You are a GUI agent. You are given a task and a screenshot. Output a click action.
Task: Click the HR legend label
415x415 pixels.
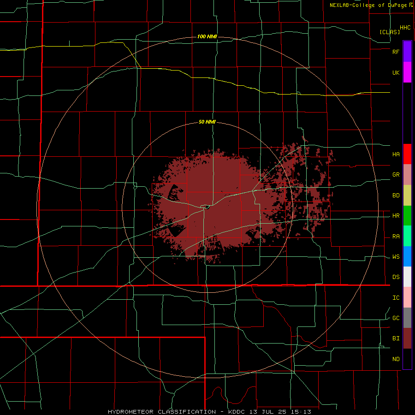point(396,216)
